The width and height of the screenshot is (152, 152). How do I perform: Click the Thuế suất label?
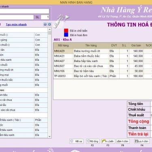pos(136,115)
